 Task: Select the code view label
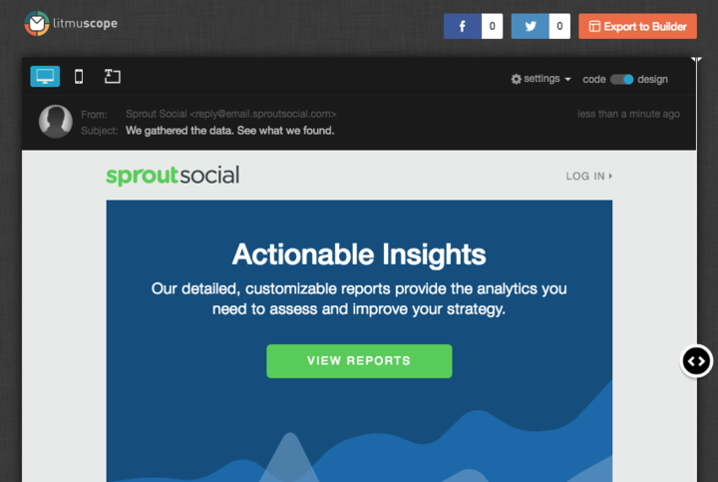coord(594,79)
